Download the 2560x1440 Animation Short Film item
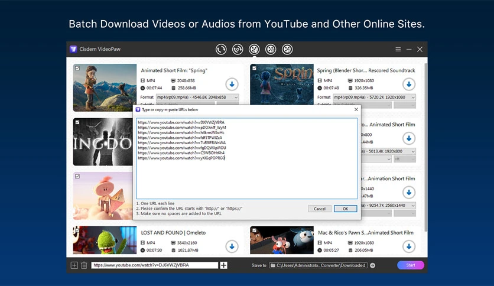 coord(409,193)
